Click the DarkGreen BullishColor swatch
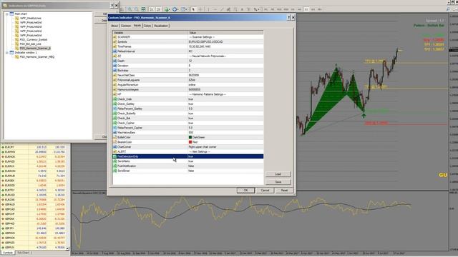The height and width of the screenshot is (257, 458). click(190, 137)
